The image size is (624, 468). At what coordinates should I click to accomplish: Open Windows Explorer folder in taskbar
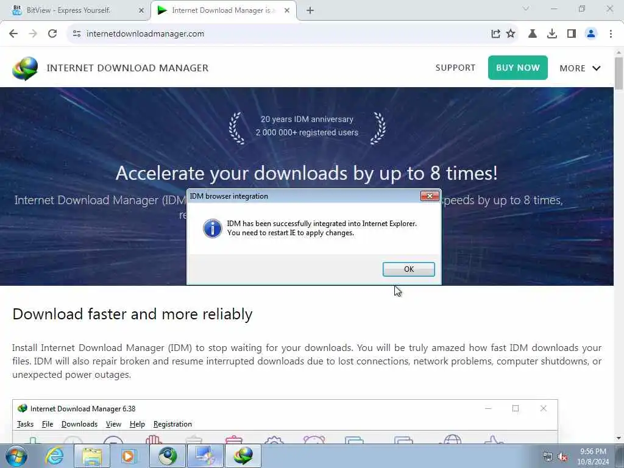[92, 456]
